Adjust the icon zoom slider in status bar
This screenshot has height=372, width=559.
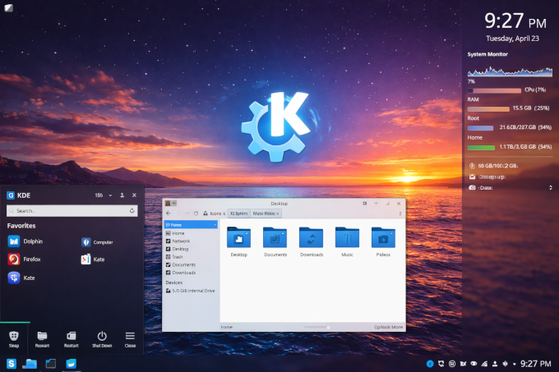pyautogui.click(x=327, y=327)
